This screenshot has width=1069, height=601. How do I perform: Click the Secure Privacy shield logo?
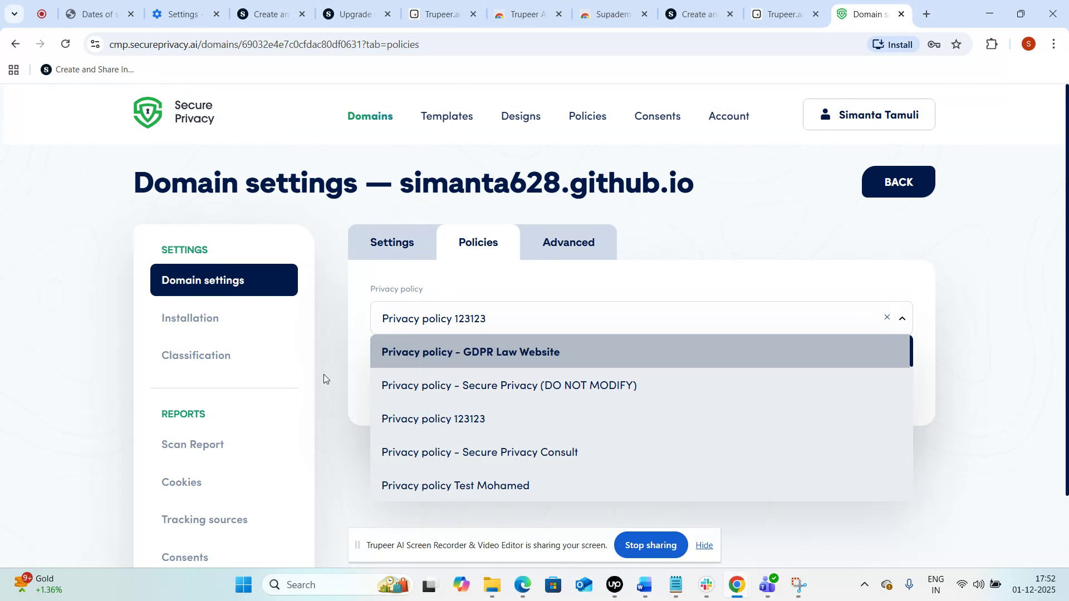pos(148,112)
